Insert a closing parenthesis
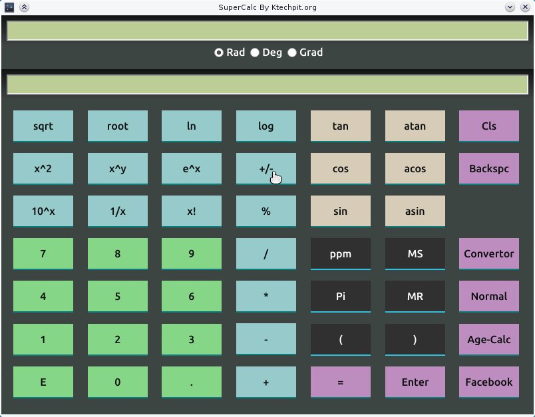Viewport: 535px width, 417px height. (415, 340)
